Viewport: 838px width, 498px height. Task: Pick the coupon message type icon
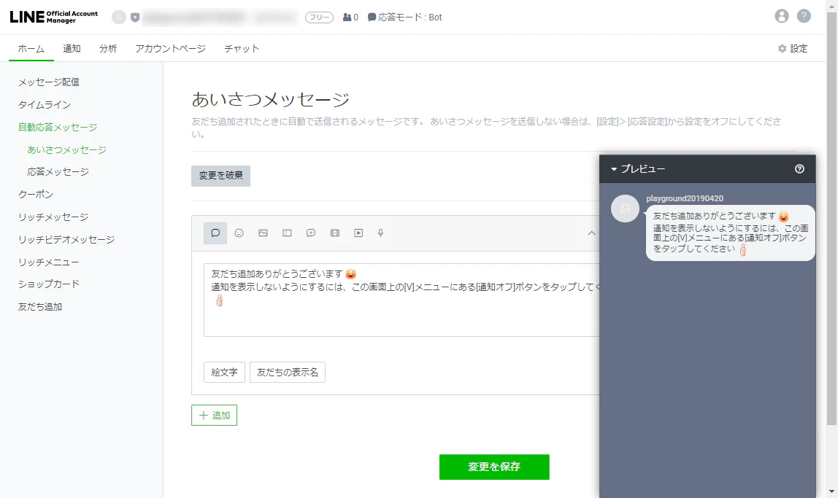pyautogui.click(x=287, y=233)
